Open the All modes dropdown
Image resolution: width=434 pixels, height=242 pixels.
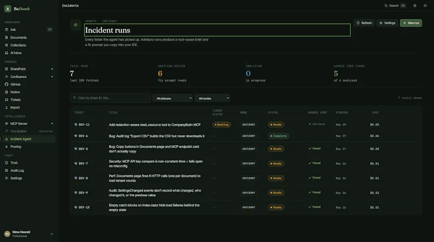[x=212, y=98]
